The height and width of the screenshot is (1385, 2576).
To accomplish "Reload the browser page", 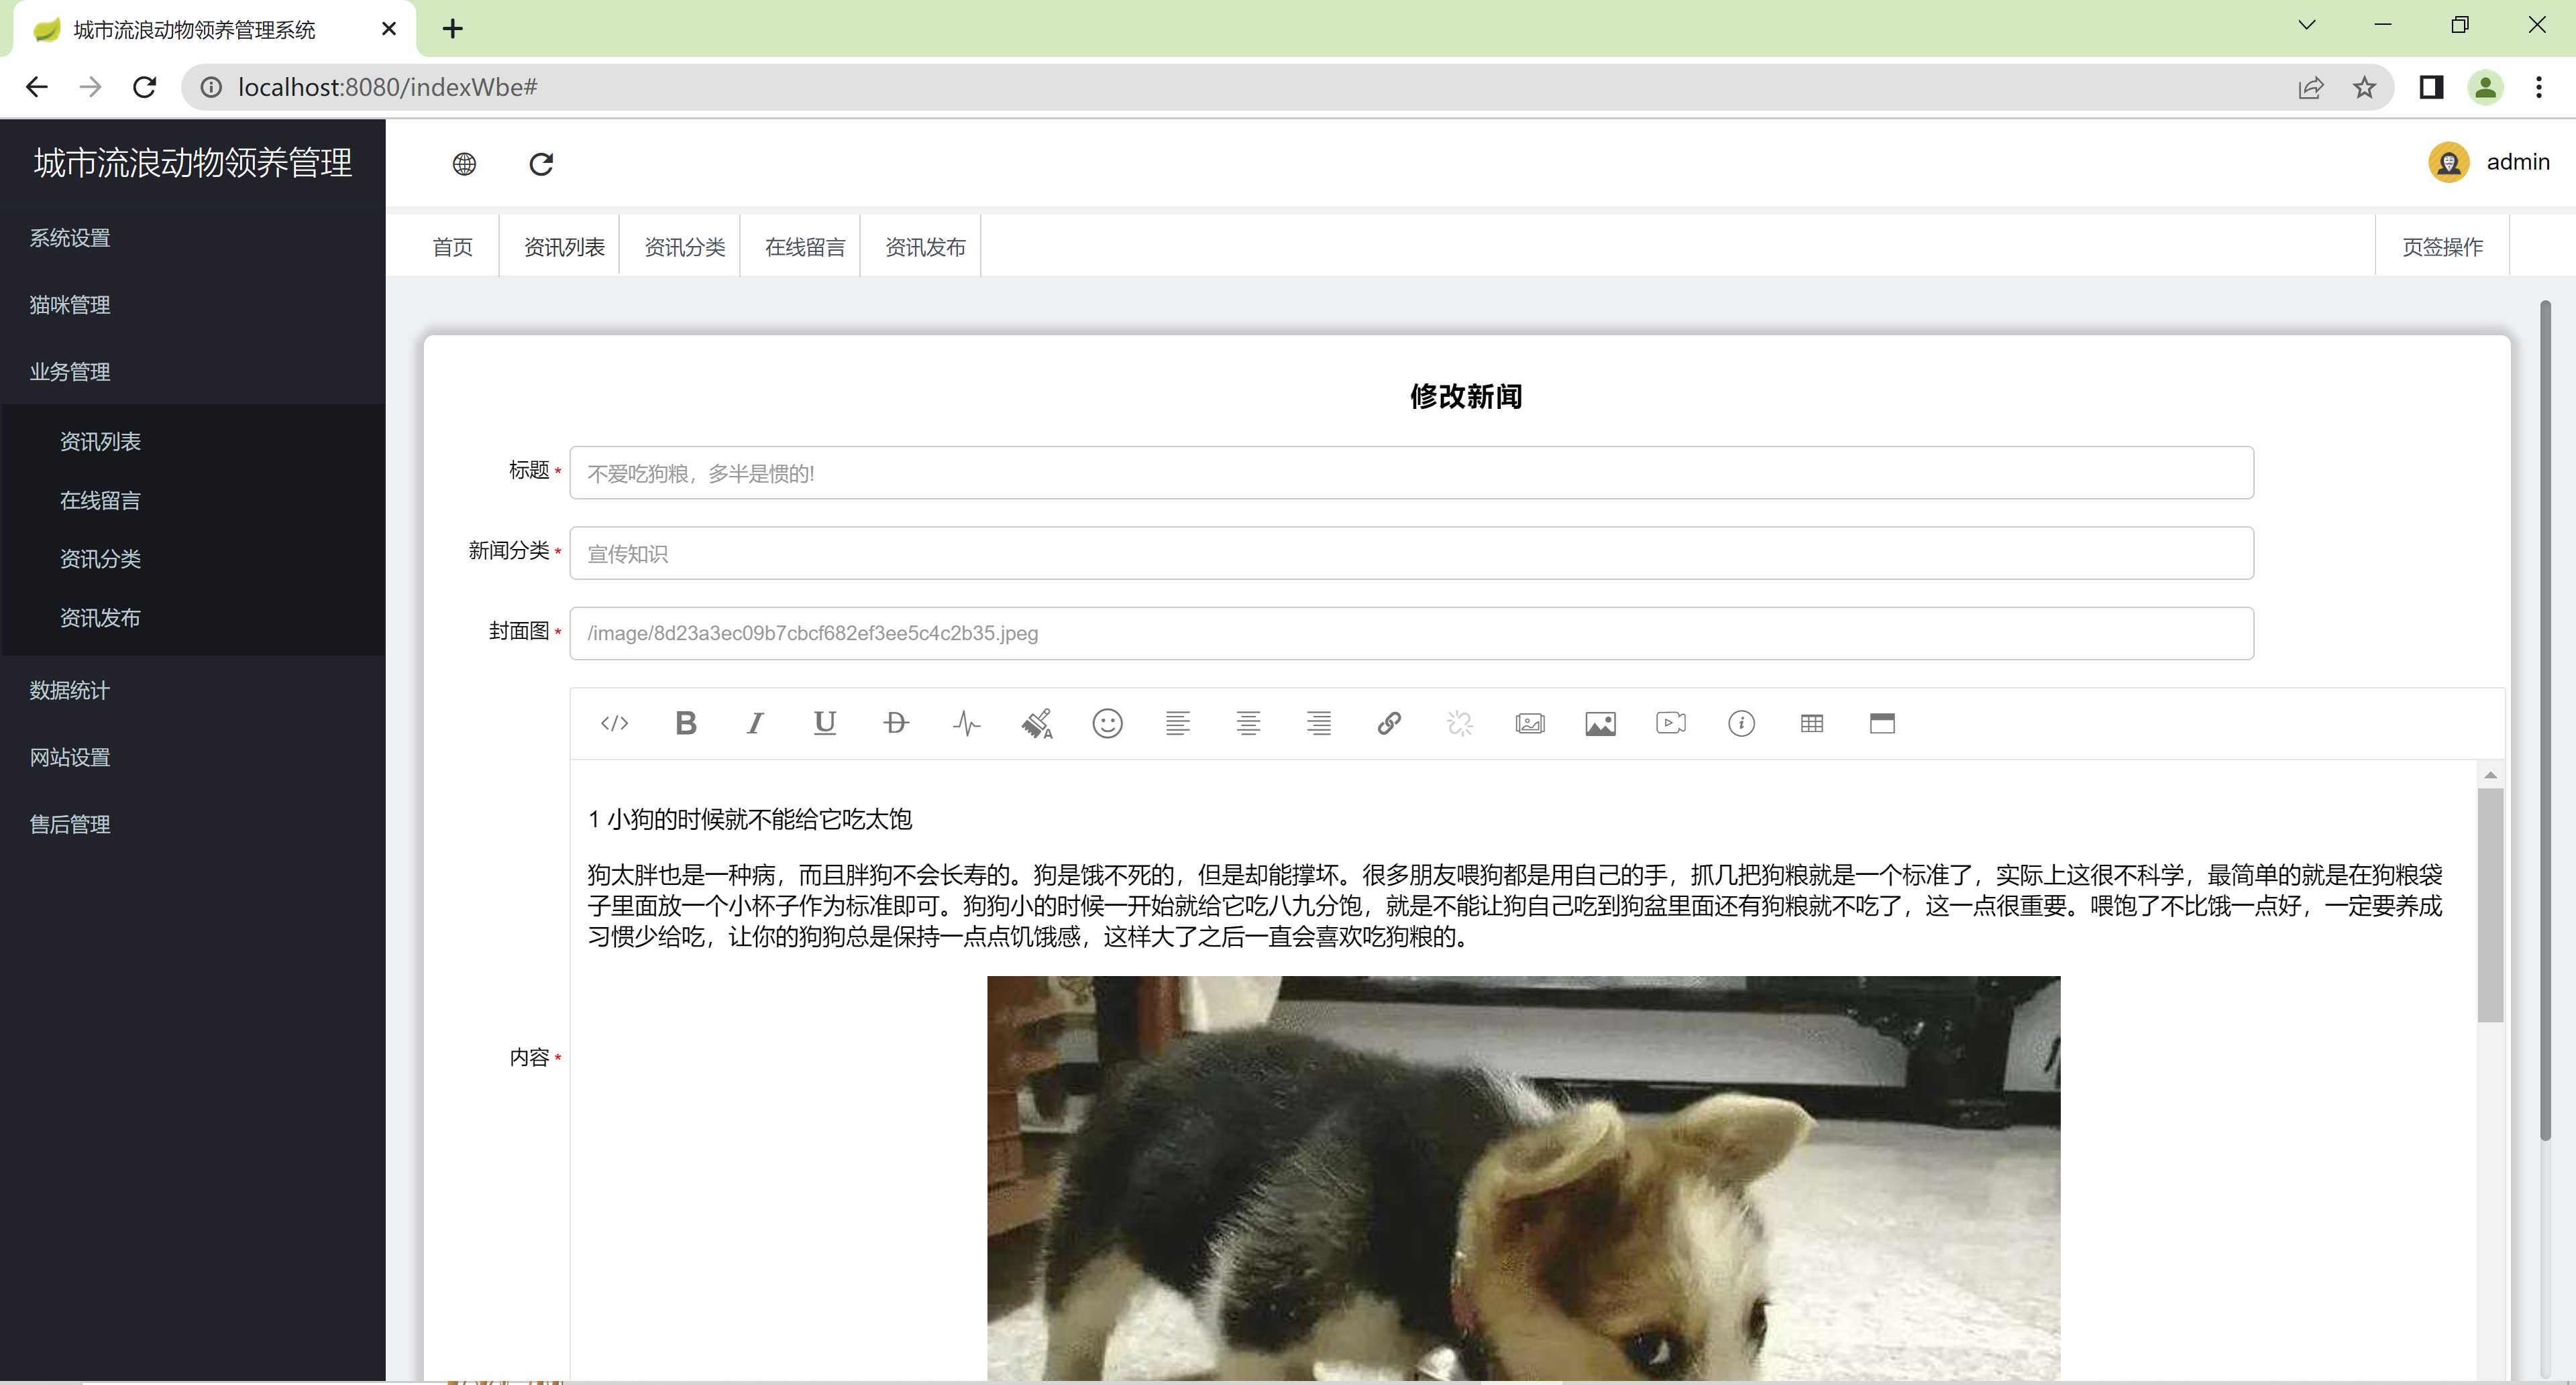I will [x=145, y=88].
